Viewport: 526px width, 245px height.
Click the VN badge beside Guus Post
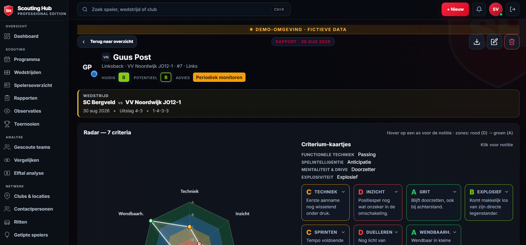[x=106, y=57]
